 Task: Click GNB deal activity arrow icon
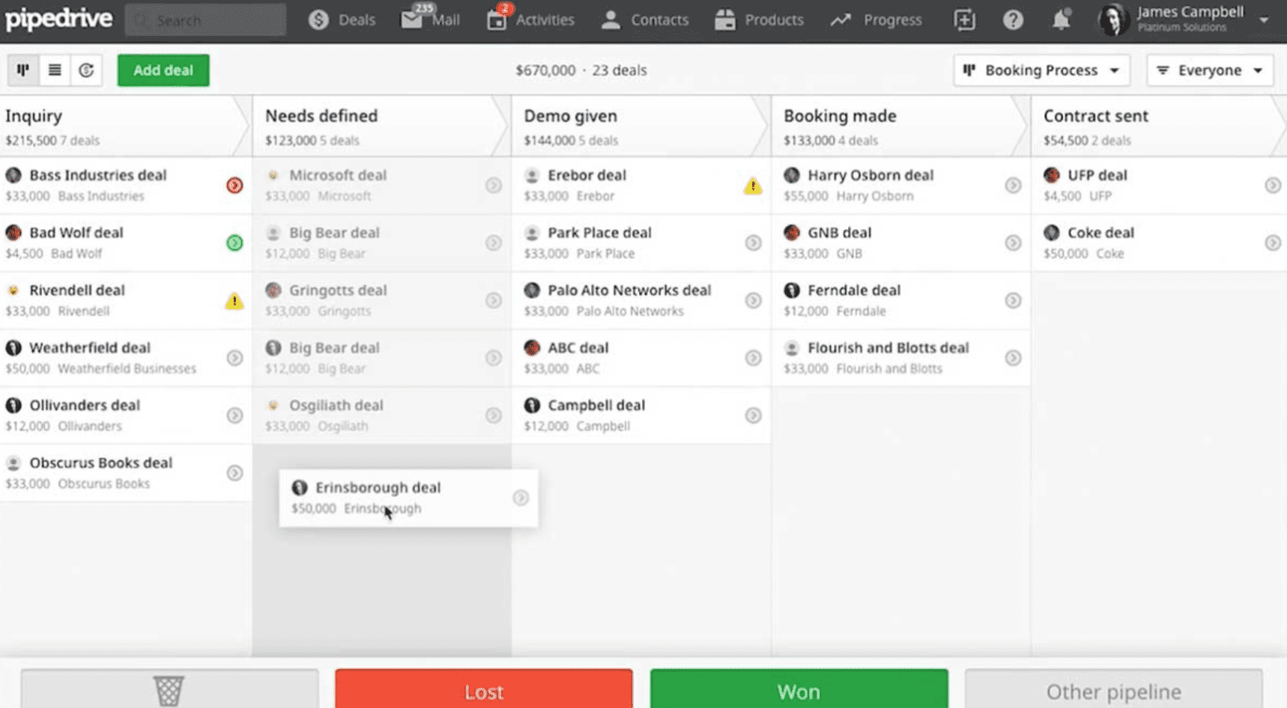tap(1013, 242)
